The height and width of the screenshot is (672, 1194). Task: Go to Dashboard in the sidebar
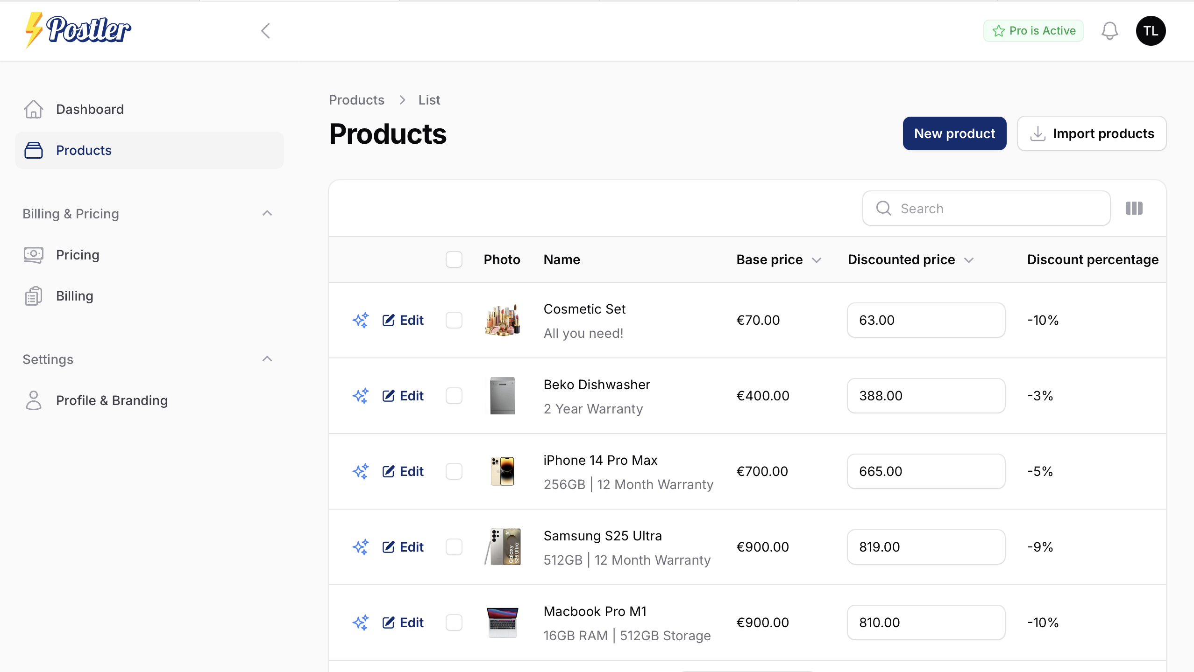coord(90,109)
